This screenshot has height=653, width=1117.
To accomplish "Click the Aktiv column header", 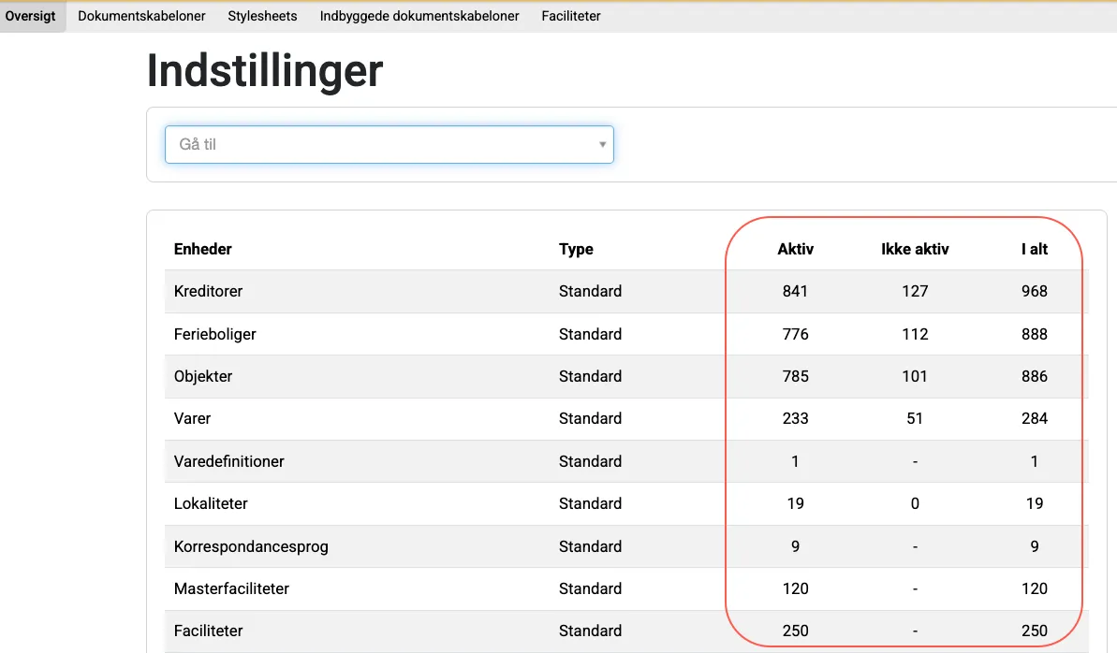I will (x=795, y=249).
